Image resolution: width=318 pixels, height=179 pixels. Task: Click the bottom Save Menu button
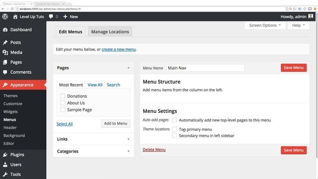click(294, 150)
